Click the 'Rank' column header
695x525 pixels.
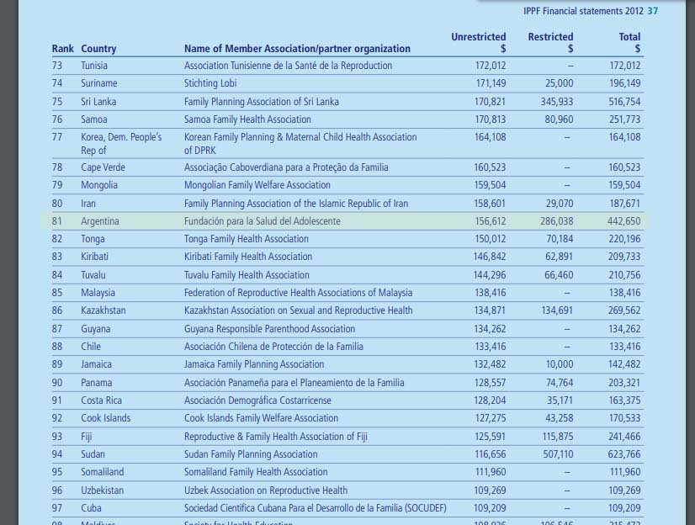(62, 49)
